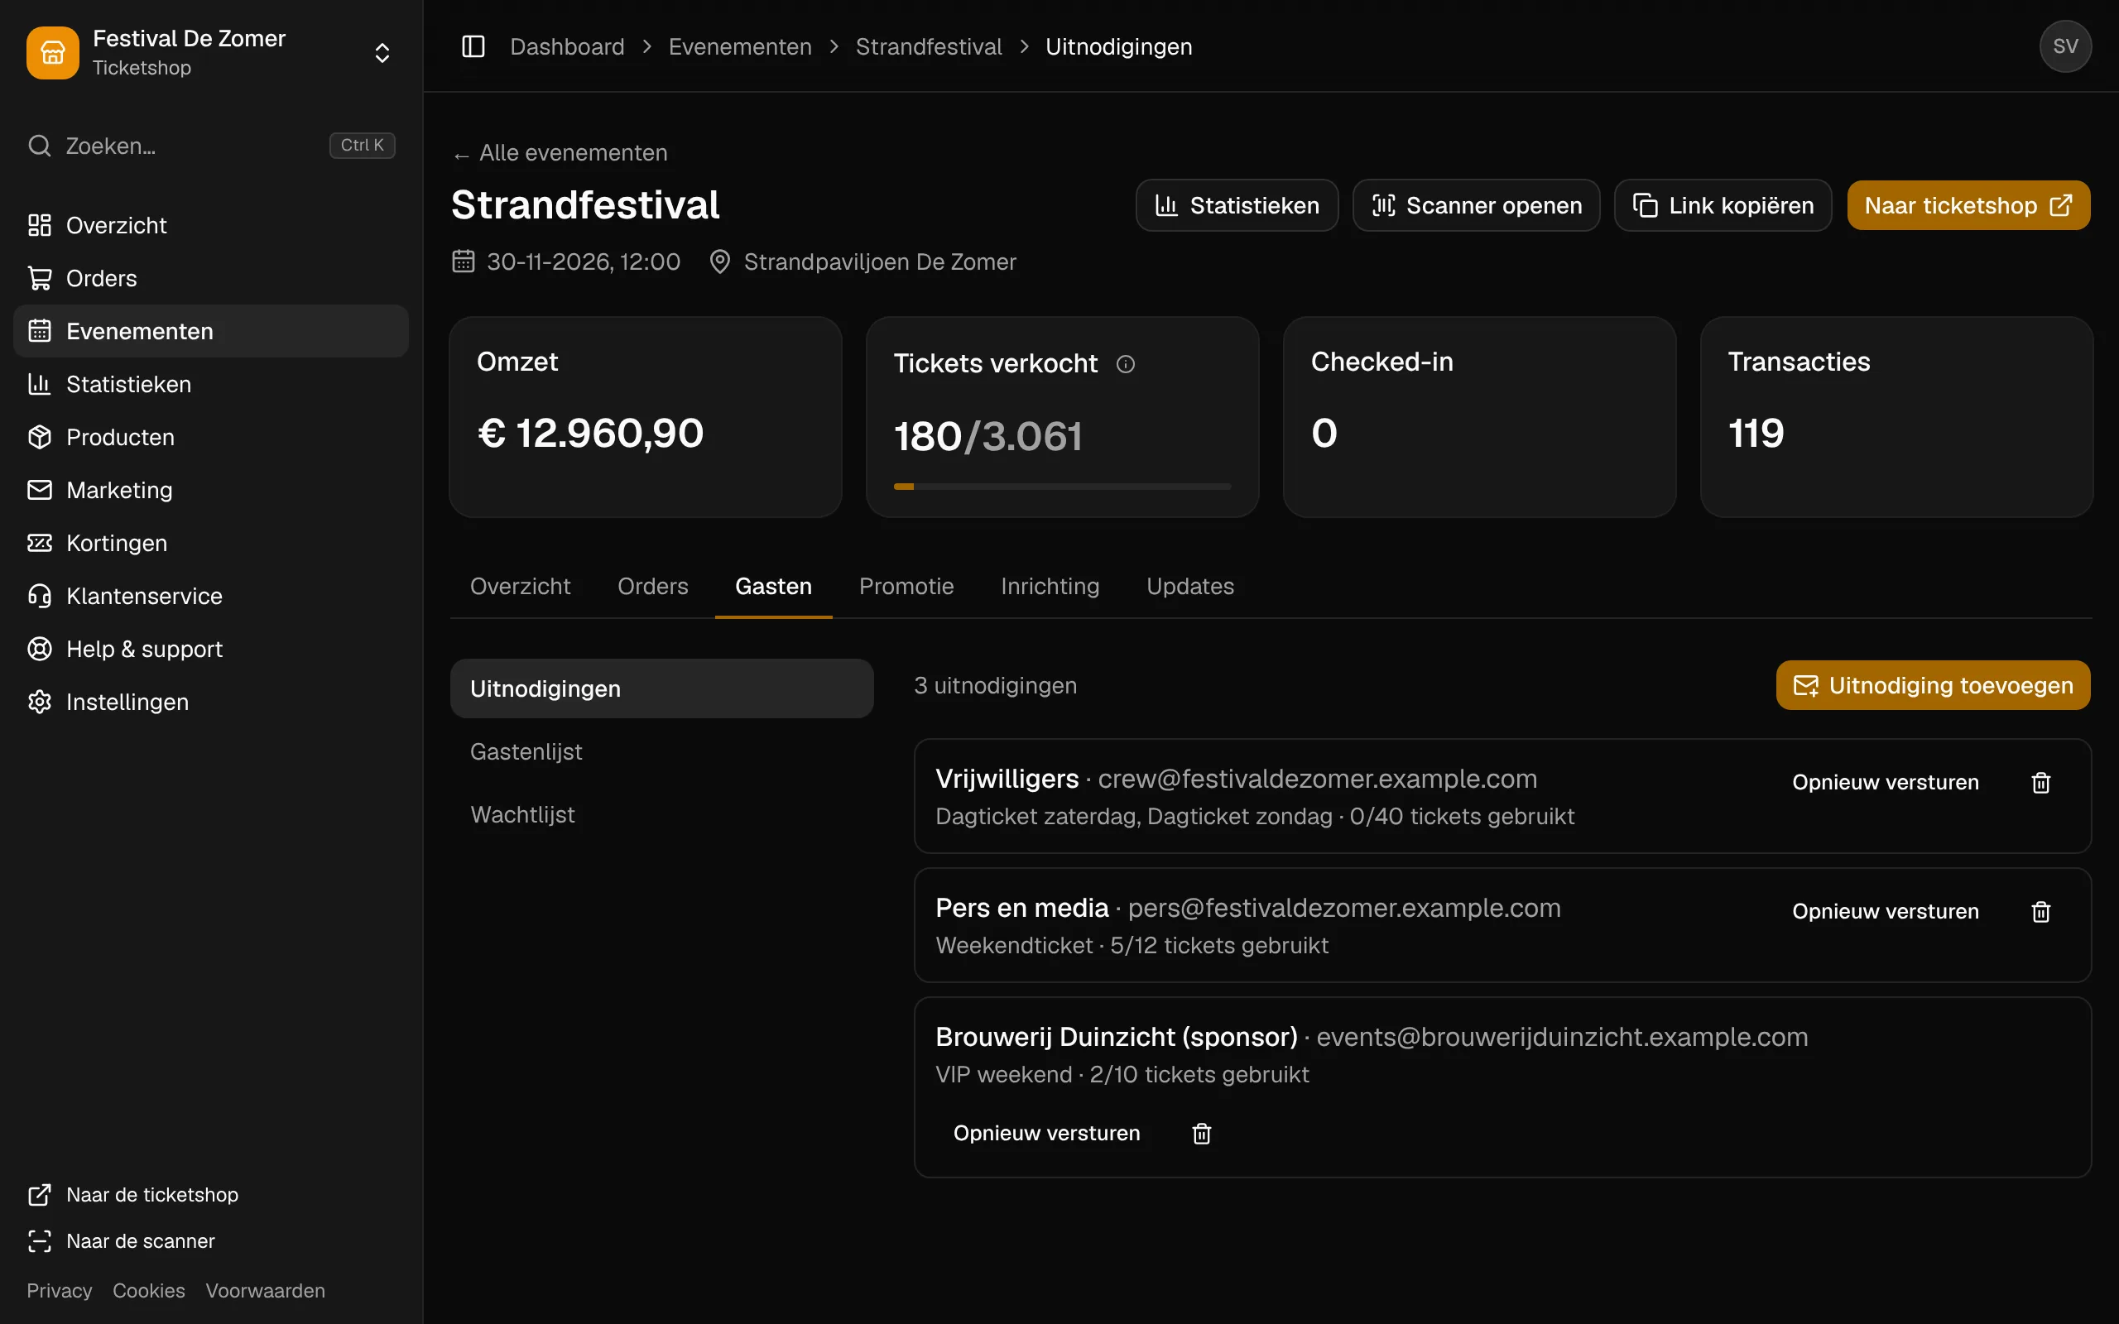This screenshot has height=1324, width=2119.
Task: Switch to the Inrichting tab
Action: point(1050,586)
